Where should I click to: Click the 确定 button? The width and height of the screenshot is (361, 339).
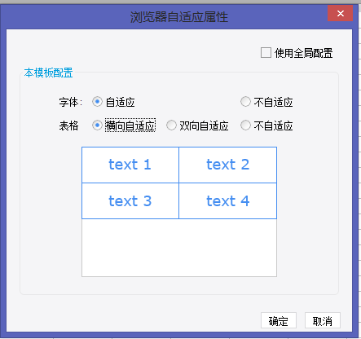(279, 320)
